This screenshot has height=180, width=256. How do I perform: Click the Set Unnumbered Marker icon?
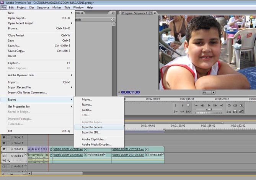188,105
